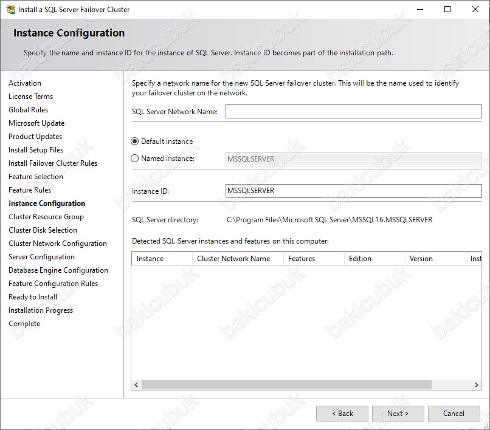This screenshot has height=430, width=490.
Task: Click the 'Detected SQL Server instances' label
Action: click(x=230, y=241)
